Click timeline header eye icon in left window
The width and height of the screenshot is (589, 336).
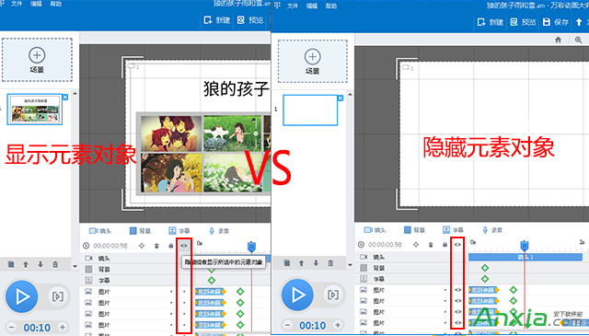[184, 246]
